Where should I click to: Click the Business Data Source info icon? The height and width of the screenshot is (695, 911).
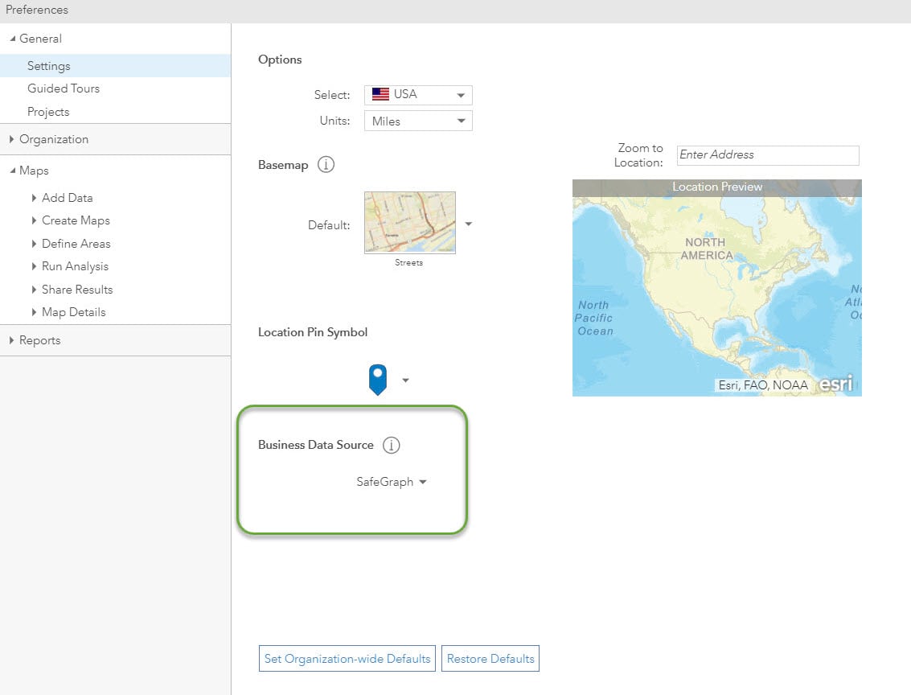click(392, 445)
